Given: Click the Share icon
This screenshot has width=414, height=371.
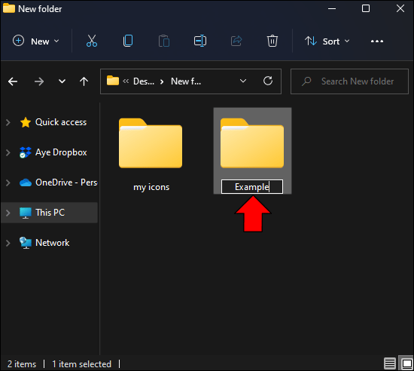Looking at the screenshot, I should 236,41.
